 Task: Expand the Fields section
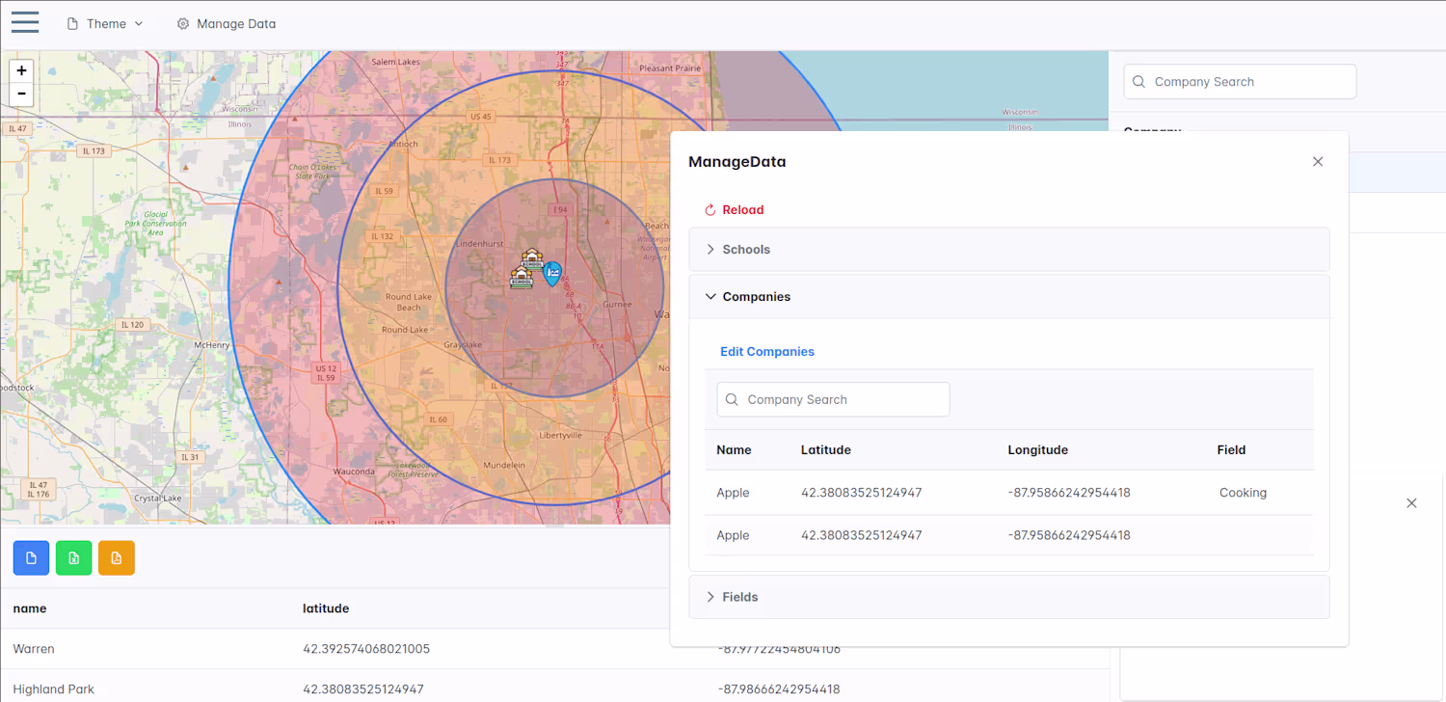739,597
